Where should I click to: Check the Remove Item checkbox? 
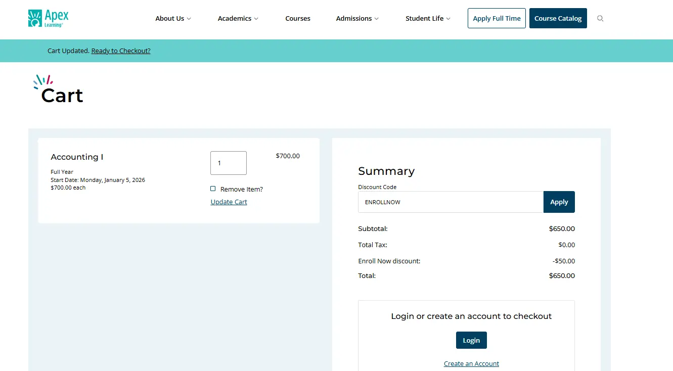point(213,189)
